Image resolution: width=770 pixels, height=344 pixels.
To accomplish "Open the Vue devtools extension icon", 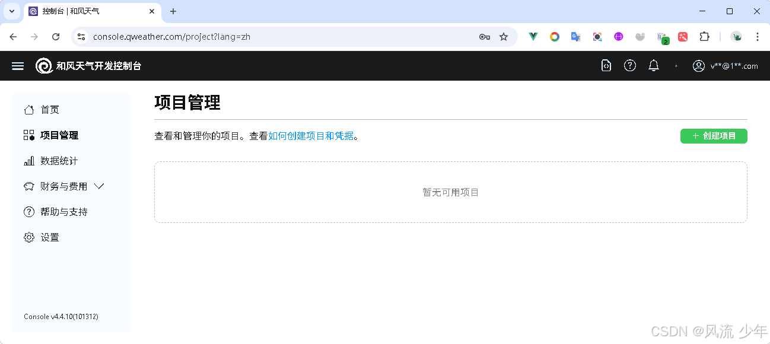I will pyautogui.click(x=533, y=37).
